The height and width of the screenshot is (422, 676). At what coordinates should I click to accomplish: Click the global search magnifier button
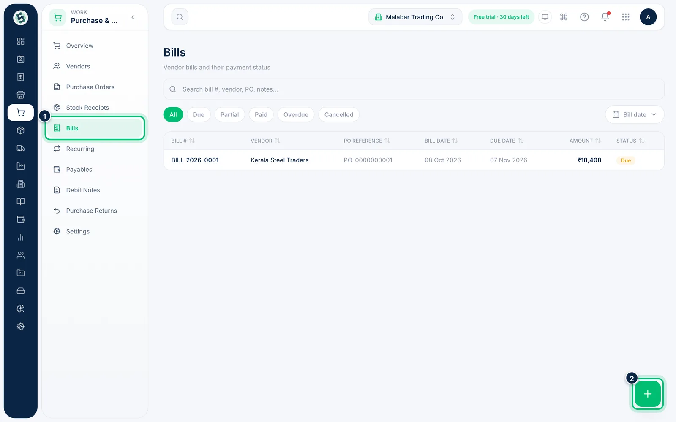[x=180, y=17]
